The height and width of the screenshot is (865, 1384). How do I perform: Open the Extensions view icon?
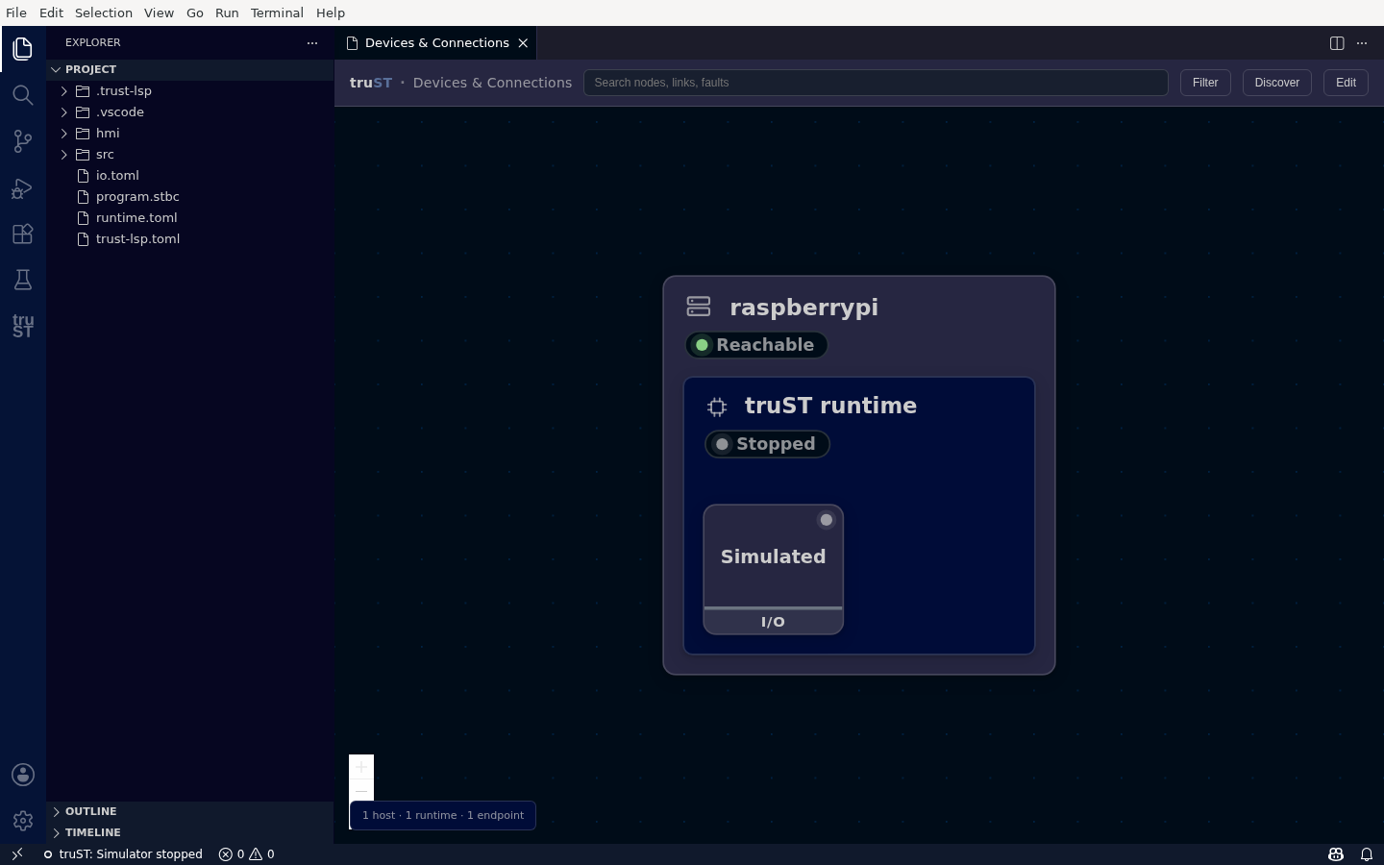tap(23, 234)
